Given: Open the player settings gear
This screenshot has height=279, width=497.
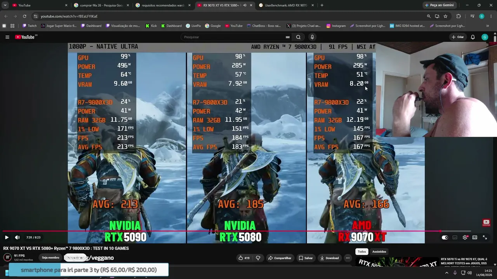Looking at the screenshot, I should [465, 237].
